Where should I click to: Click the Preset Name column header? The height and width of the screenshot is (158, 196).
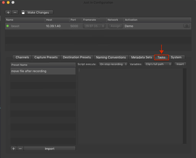click(43, 65)
